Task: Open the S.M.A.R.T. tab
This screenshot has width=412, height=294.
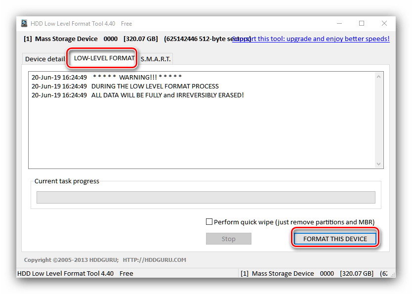Action: coord(156,59)
